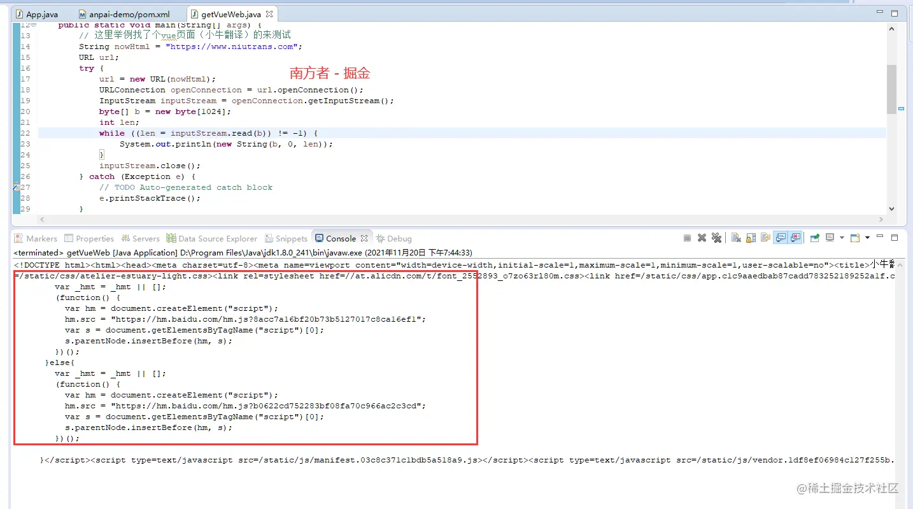Close the Console view tab
The height and width of the screenshot is (509, 913).
[x=364, y=238]
